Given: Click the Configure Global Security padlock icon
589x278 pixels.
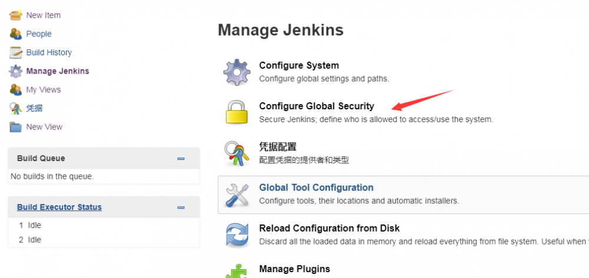Looking at the screenshot, I should tap(237, 112).
